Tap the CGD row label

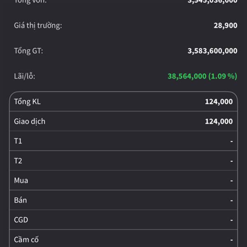pos(21,220)
